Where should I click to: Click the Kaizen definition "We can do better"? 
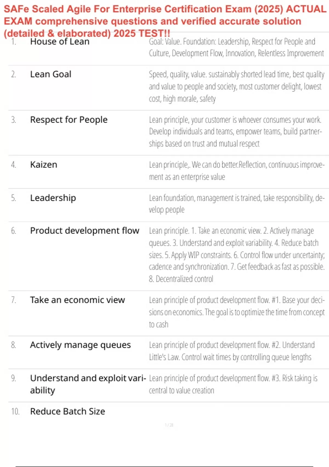[236, 171]
